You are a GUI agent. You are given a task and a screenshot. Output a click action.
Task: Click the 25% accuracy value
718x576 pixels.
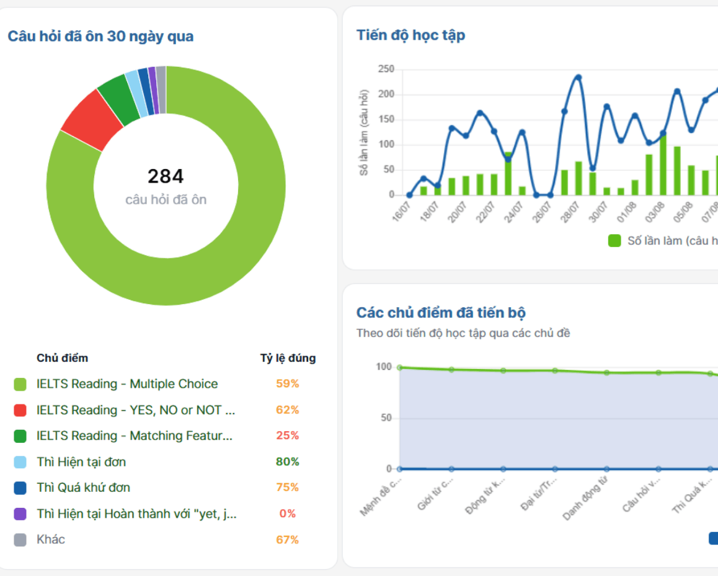coord(287,435)
